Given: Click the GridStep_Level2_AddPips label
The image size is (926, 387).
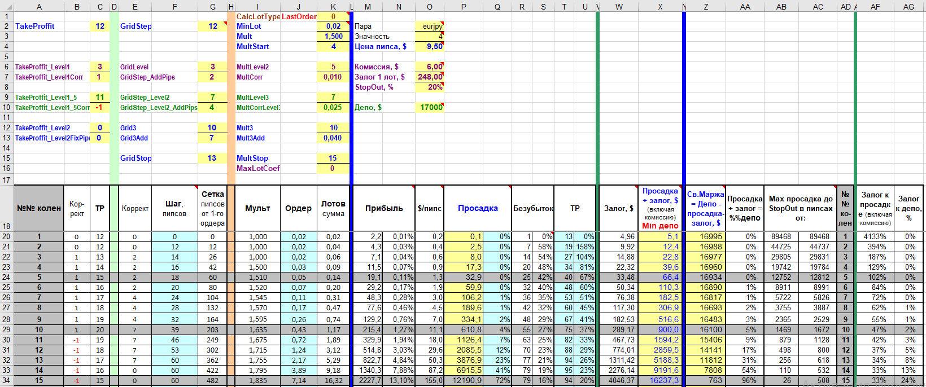Looking at the screenshot, I should point(159,107).
